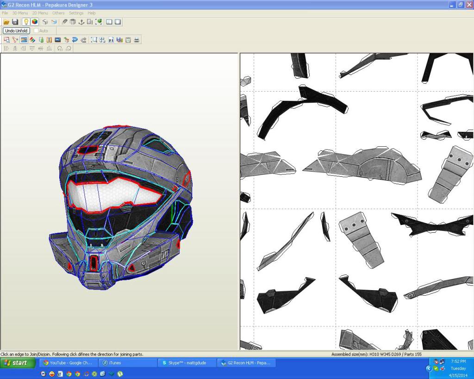Open the 3D Menu
The image size is (474, 379).
(x=20, y=13)
